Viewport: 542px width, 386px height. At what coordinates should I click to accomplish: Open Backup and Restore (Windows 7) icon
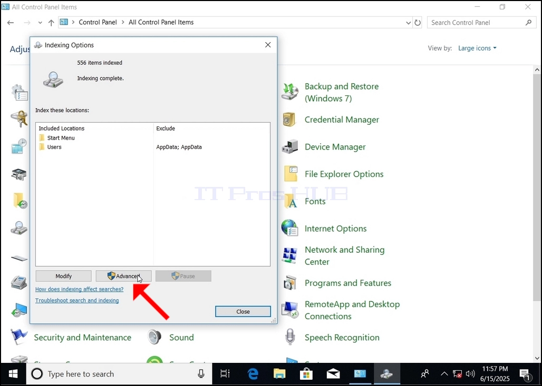(x=289, y=92)
